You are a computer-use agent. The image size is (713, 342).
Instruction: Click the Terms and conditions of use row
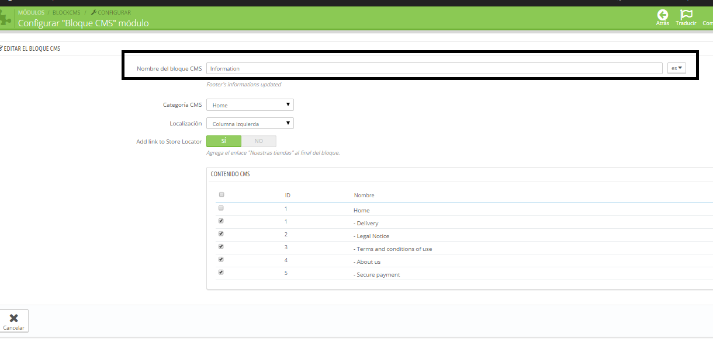point(394,249)
